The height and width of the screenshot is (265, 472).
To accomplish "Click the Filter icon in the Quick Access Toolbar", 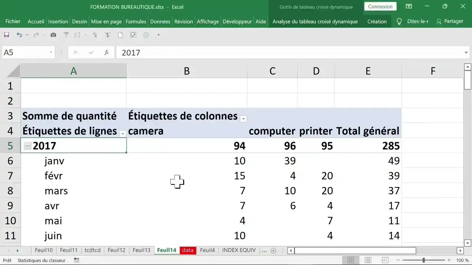I will coord(66,35).
